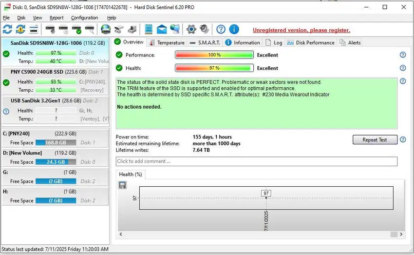The width and height of the screenshot is (414, 255).
Task: Switch to the Disk Performance tab
Action: pos(311,42)
